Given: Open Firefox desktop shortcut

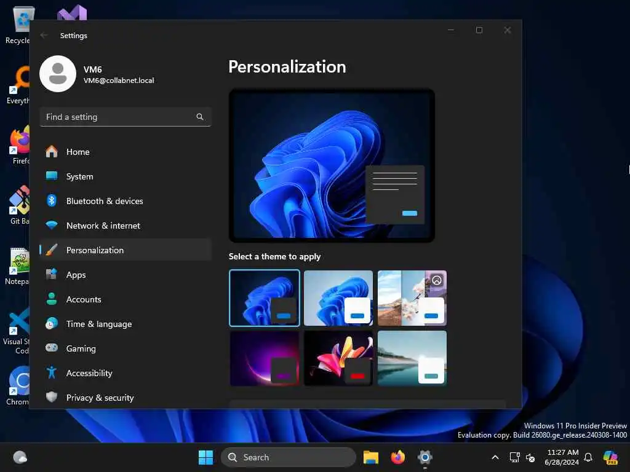Looking at the screenshot, I should pyautogui.click(x=20, y=145).
